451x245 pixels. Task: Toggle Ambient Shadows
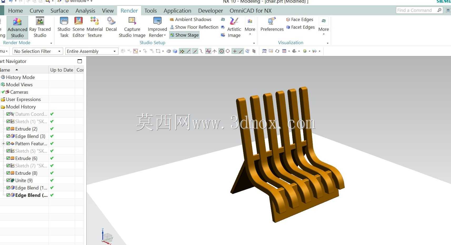[x=191, y=19]
